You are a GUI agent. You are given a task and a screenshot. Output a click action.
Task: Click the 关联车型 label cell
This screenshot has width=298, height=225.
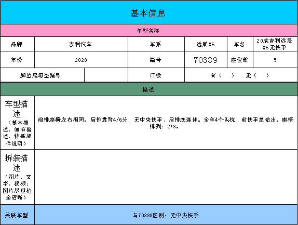click(x=17, y=215)
